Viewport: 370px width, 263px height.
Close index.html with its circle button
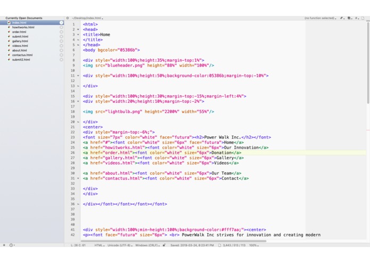pyautogui.click(x=61, y=23)
